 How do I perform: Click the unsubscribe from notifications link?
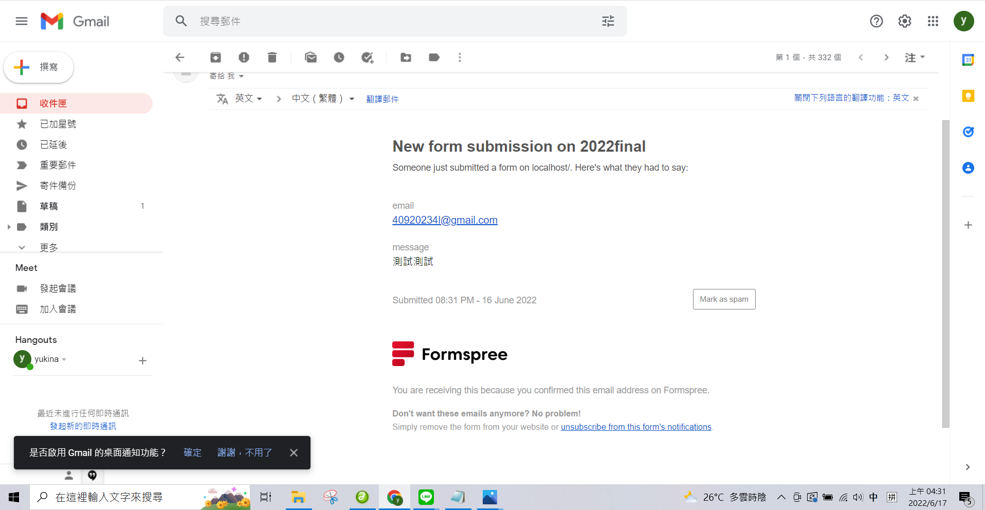pos(635,427)
